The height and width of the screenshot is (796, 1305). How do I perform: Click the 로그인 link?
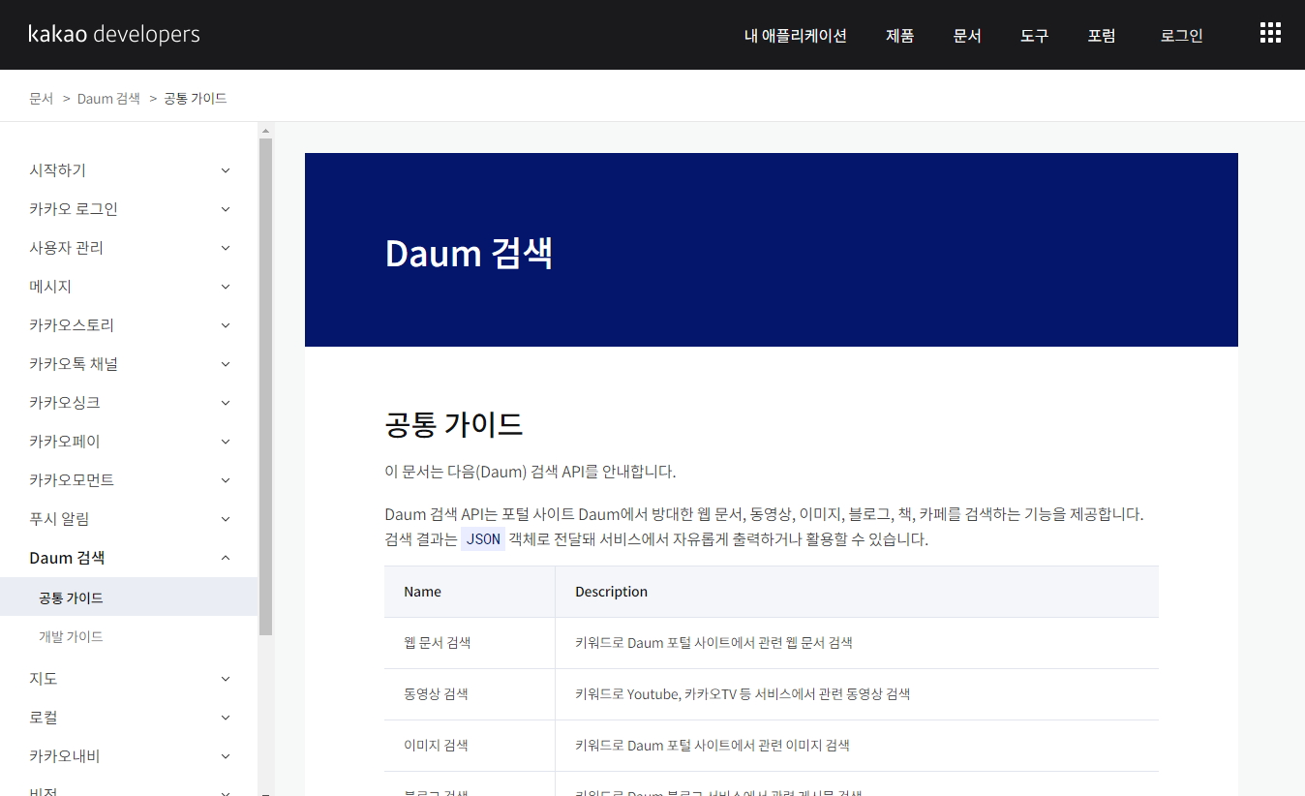point(1182,36)
